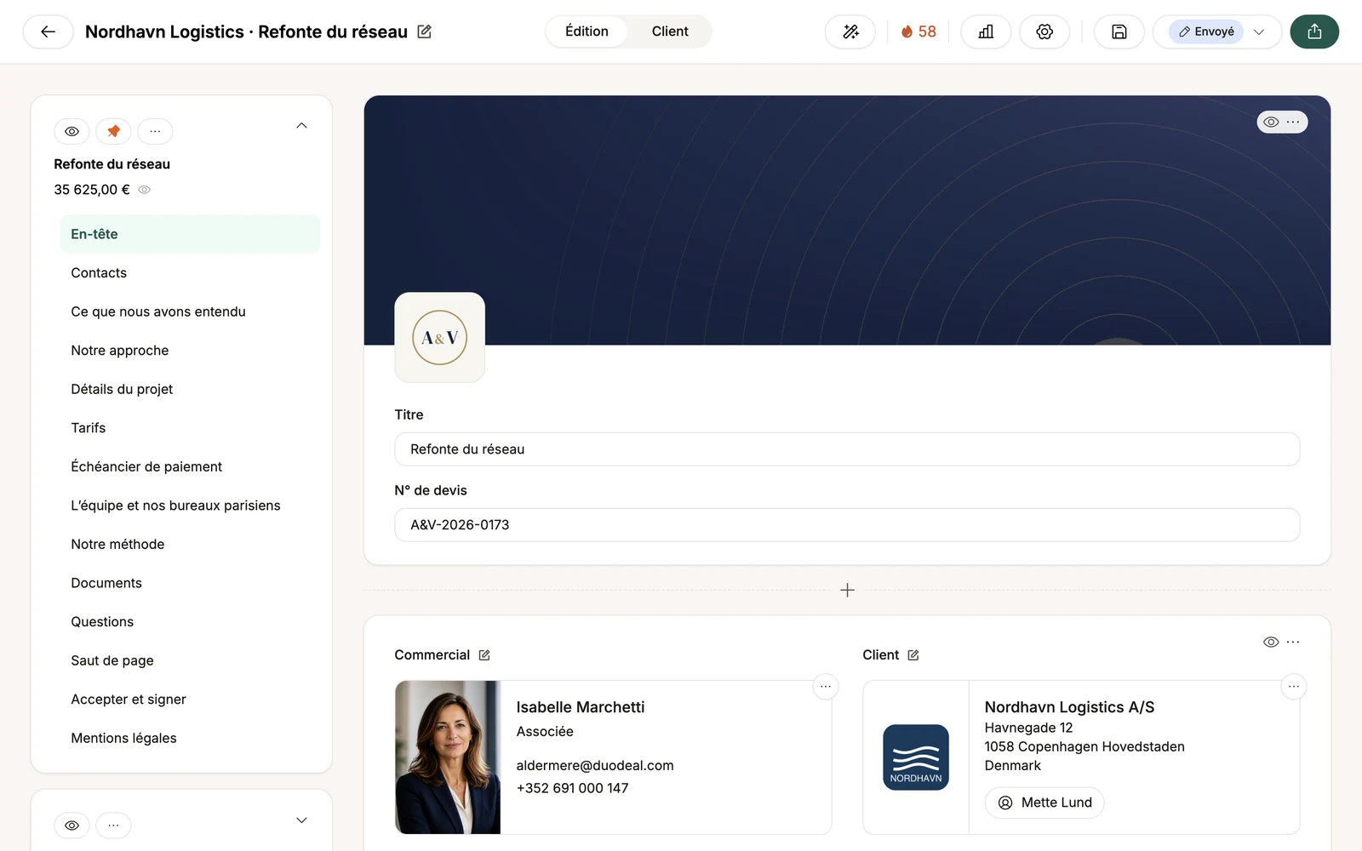Edit the Commercial section pencil icon
Screen dimensions: 1362x851
(x=484, y=655)
